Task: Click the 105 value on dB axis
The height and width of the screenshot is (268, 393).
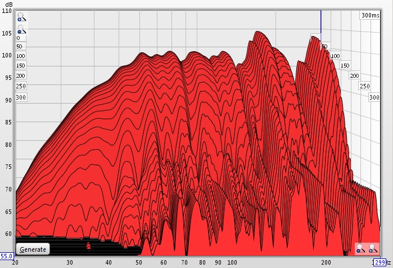Action: coord(7,33)
